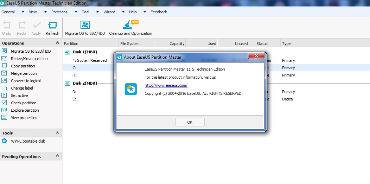Open the General menu
The height and width of the screenshot is (184, 370).
(x=8, y=12)
